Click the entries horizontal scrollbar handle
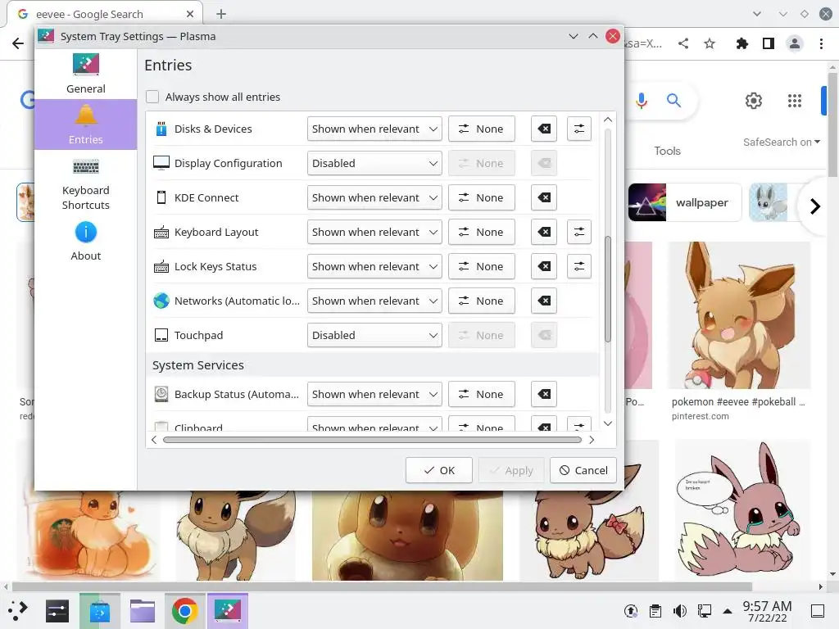This screenshot has width=839, height=629. [x=372, y=440]
